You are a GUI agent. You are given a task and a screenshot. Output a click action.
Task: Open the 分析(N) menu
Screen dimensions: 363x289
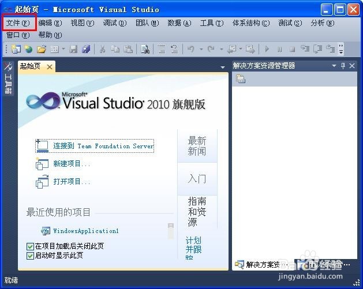[323, 23]
